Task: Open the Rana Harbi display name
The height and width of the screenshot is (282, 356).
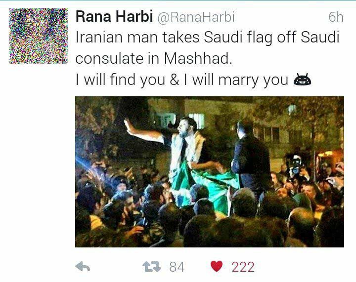Action: pos(114,17)
